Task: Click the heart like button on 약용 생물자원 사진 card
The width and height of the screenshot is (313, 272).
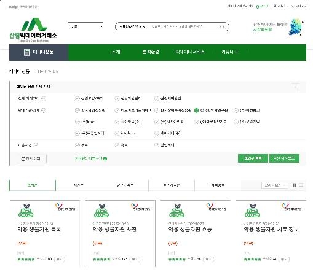Action: coord(135,259)
